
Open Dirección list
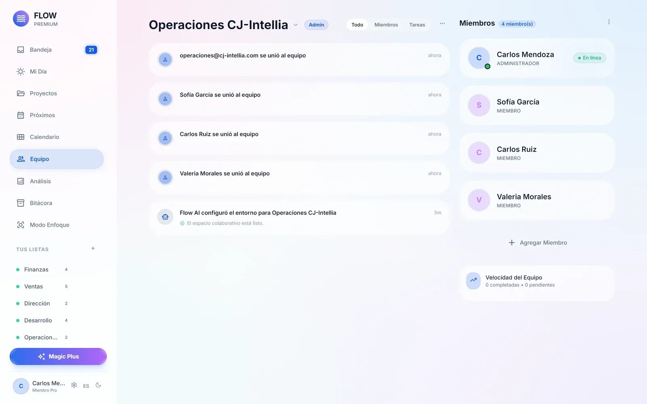coord(42,303)
